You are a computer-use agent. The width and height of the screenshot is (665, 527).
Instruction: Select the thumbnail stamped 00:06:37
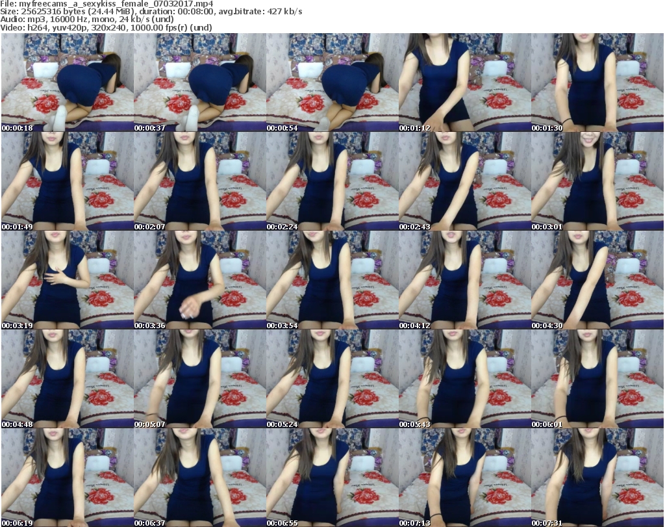click(200, 478)
